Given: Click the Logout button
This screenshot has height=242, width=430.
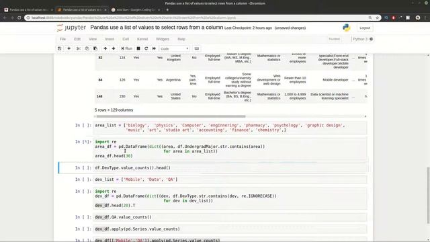Looking at the screenshot, I should click(365, 28).
